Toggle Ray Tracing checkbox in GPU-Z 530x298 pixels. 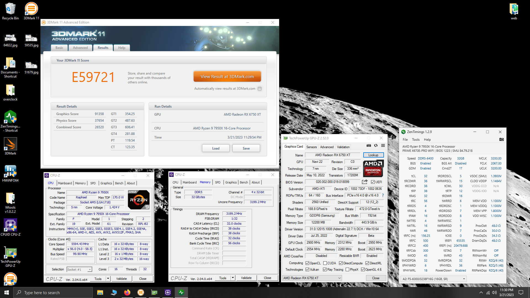[325, 270]
